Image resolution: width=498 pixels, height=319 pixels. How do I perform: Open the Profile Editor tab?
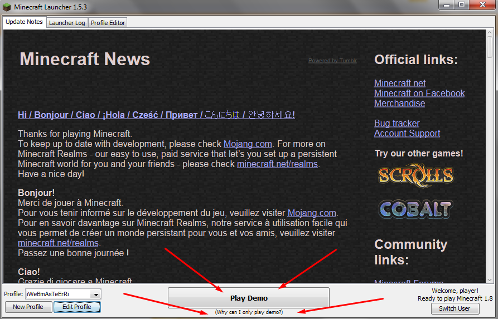108,23
